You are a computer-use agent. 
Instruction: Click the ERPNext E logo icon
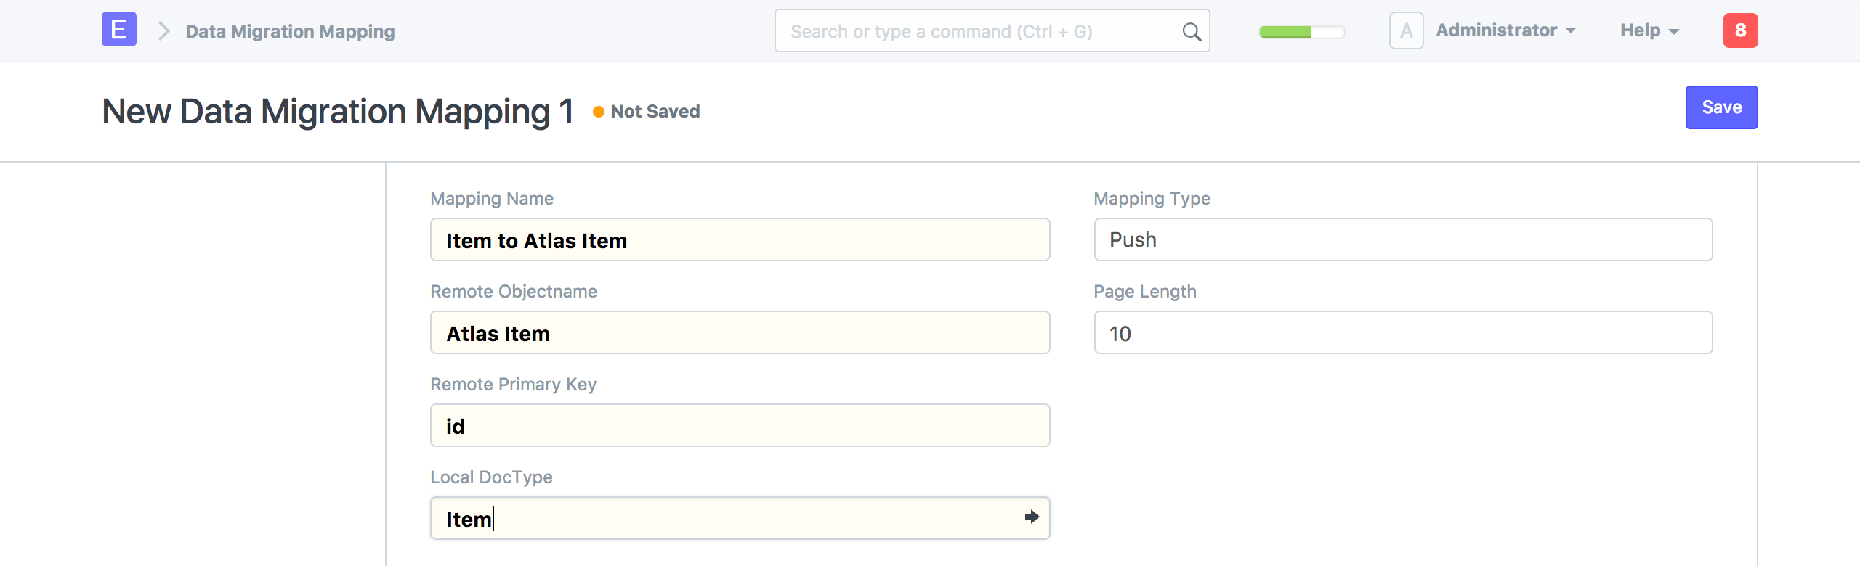(x=119, y=30)
